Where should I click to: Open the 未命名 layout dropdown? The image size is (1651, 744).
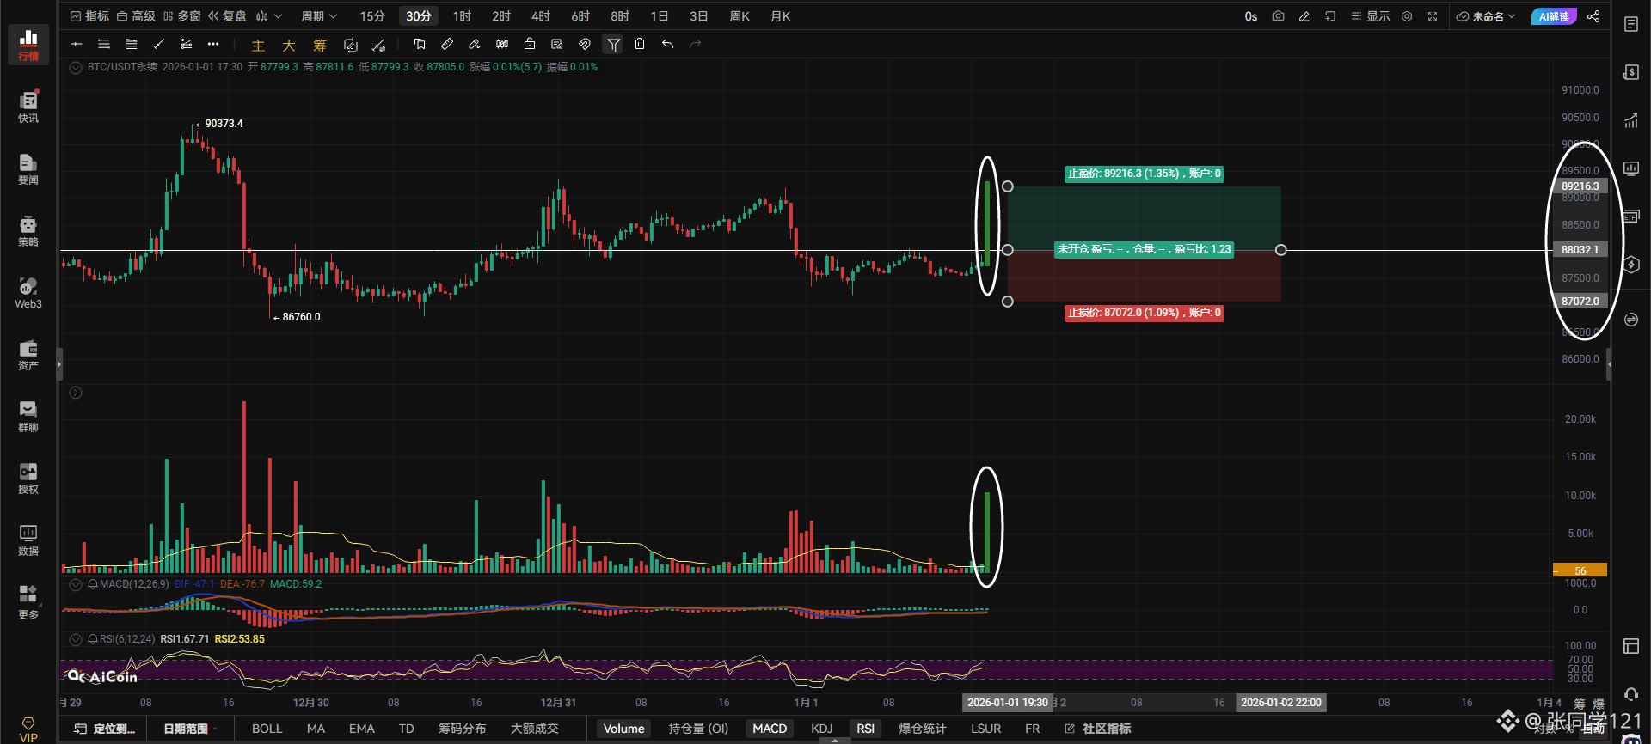coord(1486,16)
